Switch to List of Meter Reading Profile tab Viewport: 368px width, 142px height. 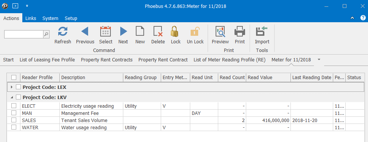230,60
